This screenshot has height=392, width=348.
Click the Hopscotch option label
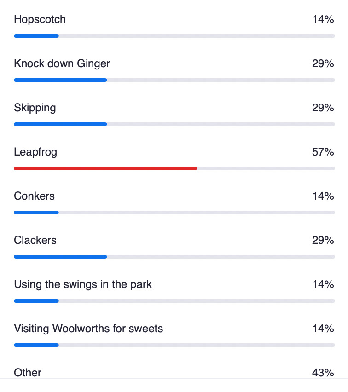tap(40, 19)
